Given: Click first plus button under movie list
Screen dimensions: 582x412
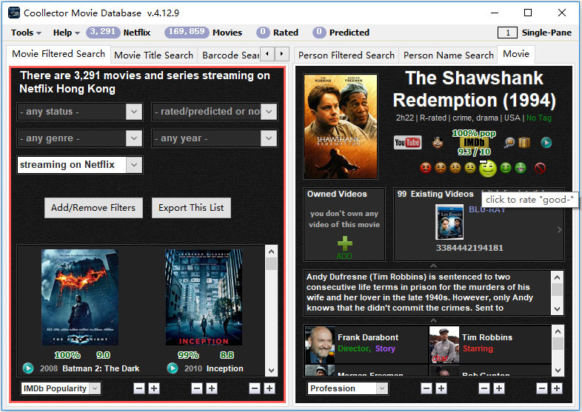Looking at the screenshot, I should (x=154, y=388).
